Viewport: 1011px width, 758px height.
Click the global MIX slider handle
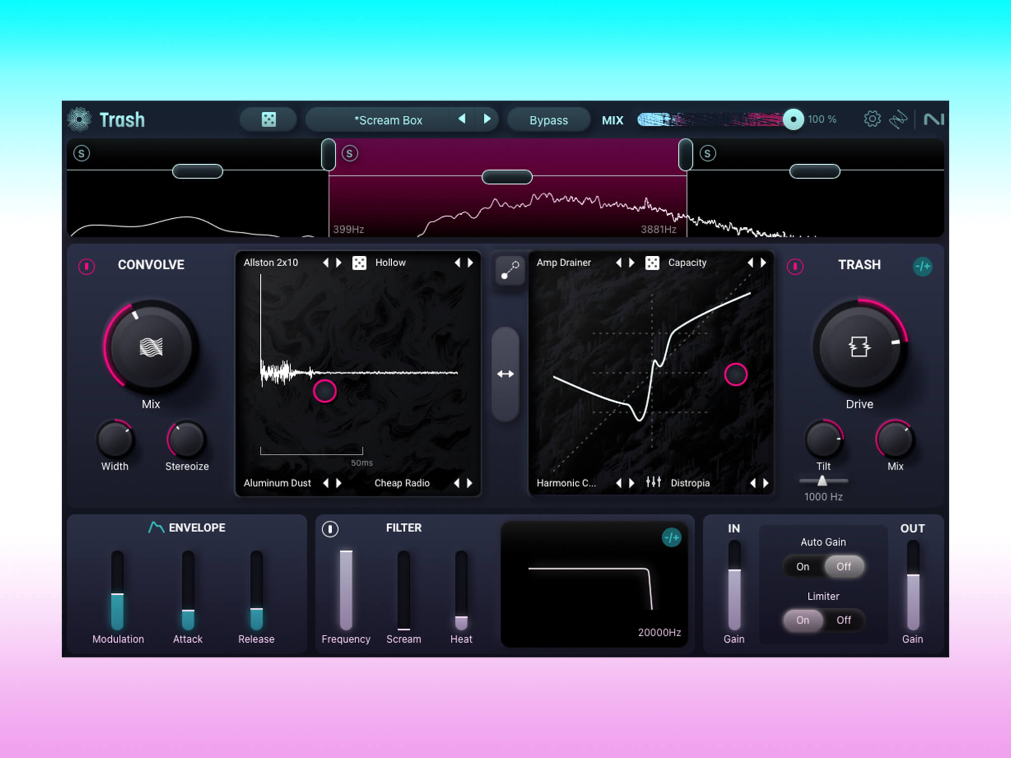click(x=793, y=120)
